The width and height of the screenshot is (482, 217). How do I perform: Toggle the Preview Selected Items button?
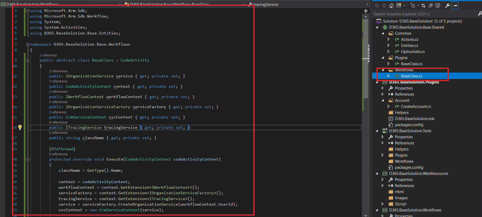pos(455,6)
